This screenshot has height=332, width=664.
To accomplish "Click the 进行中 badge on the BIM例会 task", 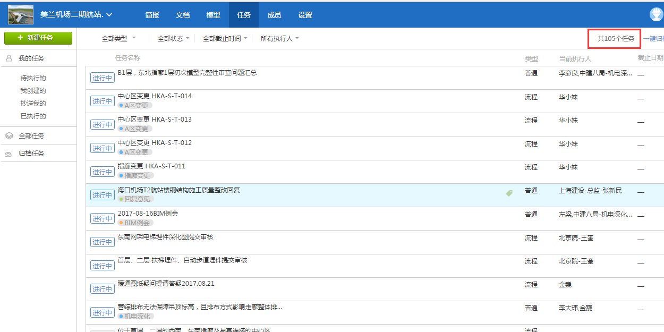I will [102, 218].
